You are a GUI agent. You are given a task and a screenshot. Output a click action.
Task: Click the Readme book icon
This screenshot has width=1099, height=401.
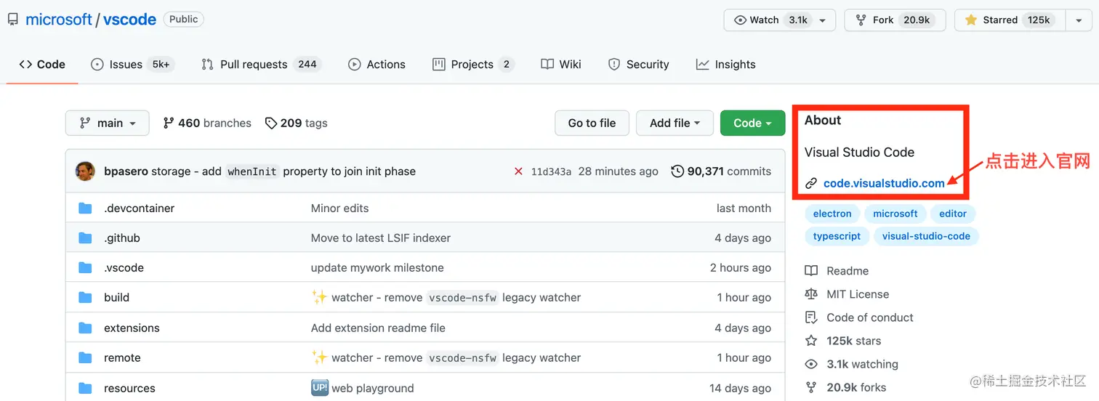811,271
